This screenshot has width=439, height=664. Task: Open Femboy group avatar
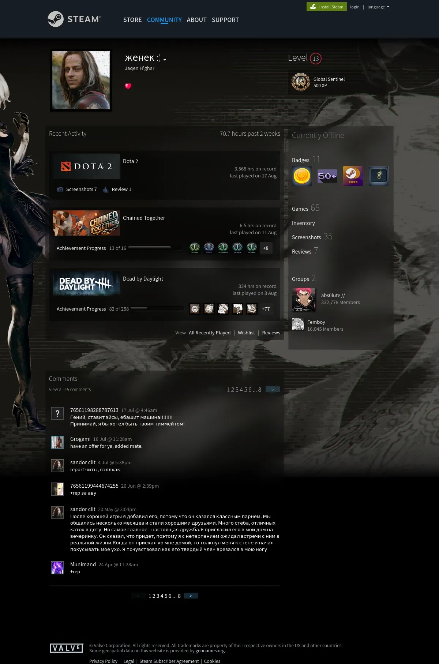(298, 324)
